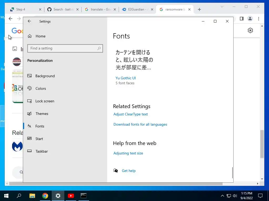269x201 pixels.
Task: Click the Themes brush icon
Action: coord(29,114)
